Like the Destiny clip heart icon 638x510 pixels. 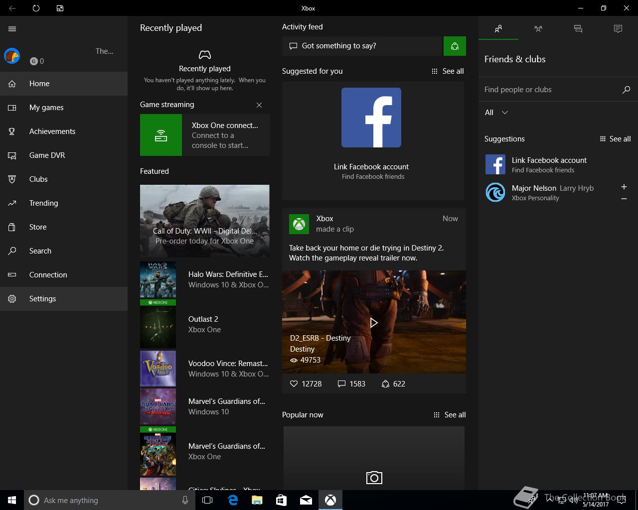[x=294, y=384]
